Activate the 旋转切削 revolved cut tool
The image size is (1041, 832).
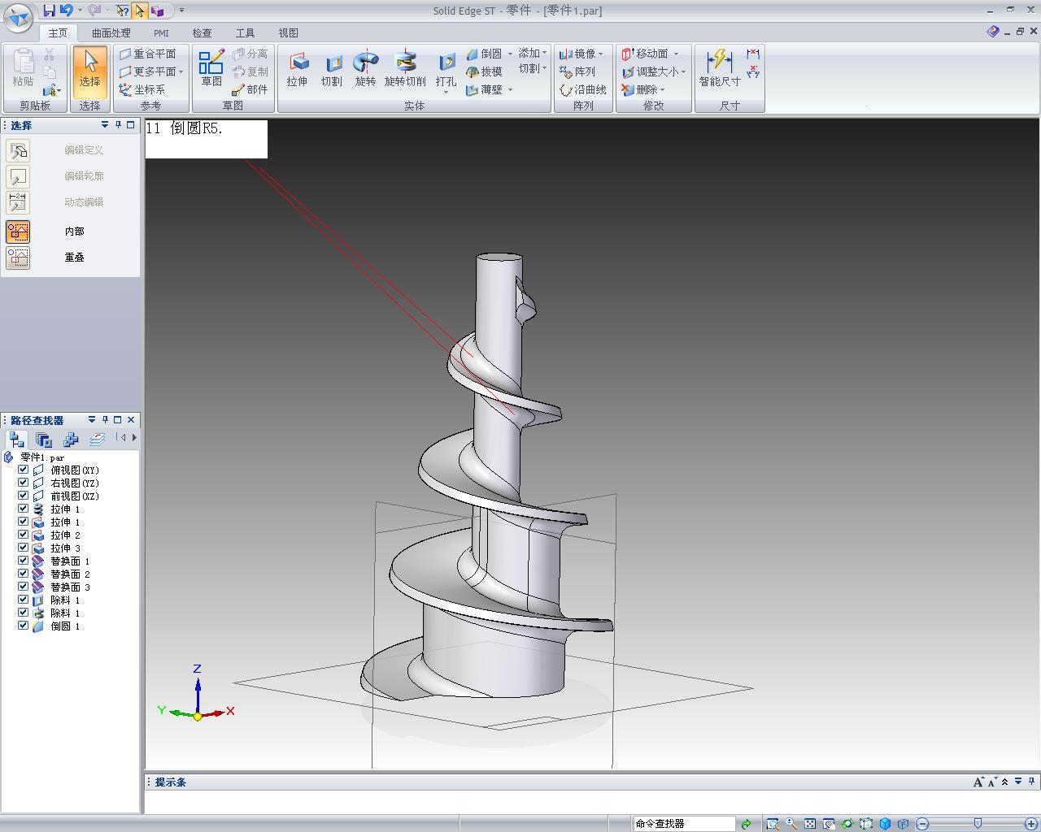click(x=405, y=70)
